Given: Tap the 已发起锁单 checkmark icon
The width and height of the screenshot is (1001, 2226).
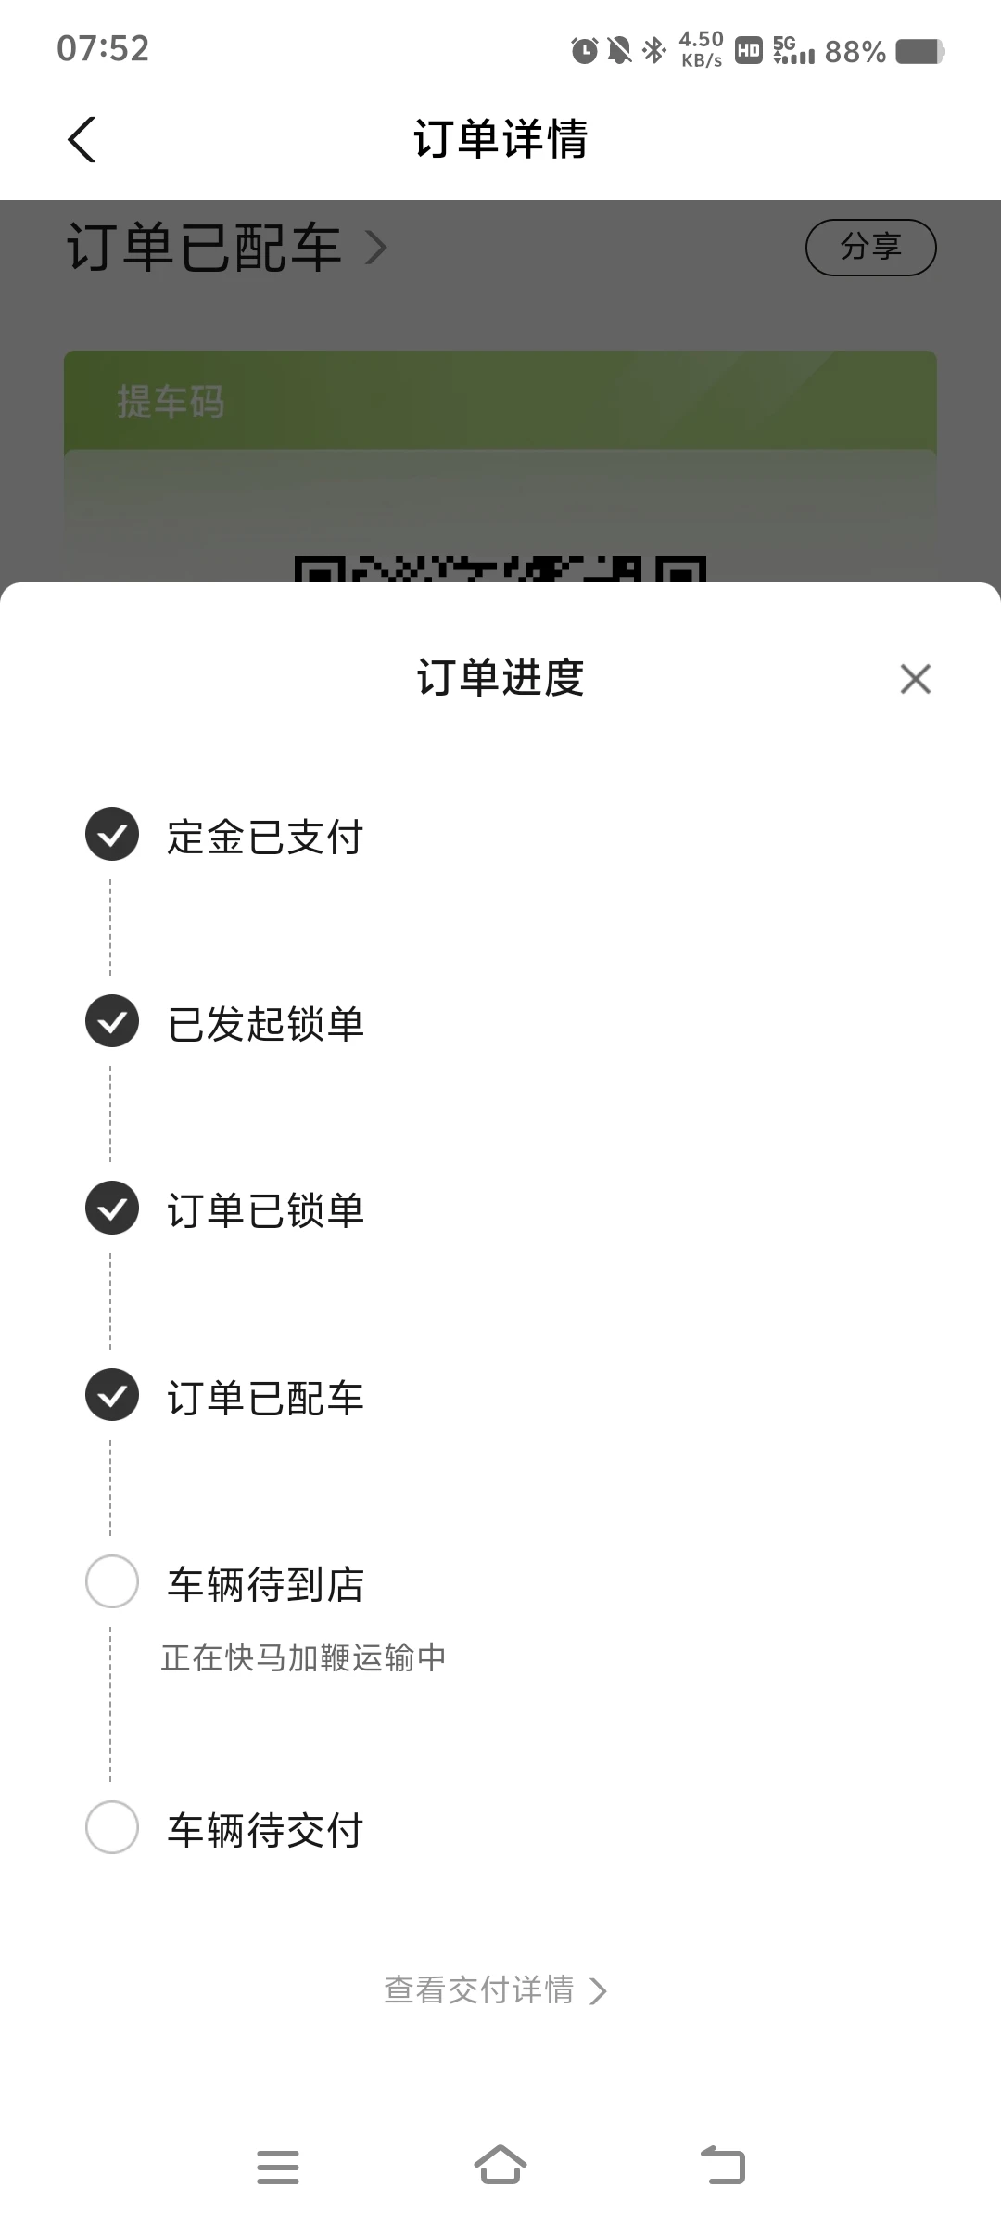Looking at the screenshot, I should (x=112, y=1021).
